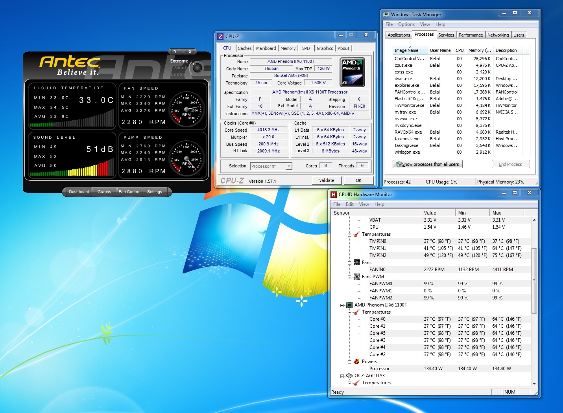Sort processes by the Memory column header

[479, 50]
